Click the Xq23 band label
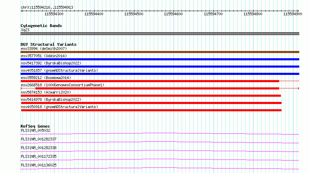 (x=25, y=30)
